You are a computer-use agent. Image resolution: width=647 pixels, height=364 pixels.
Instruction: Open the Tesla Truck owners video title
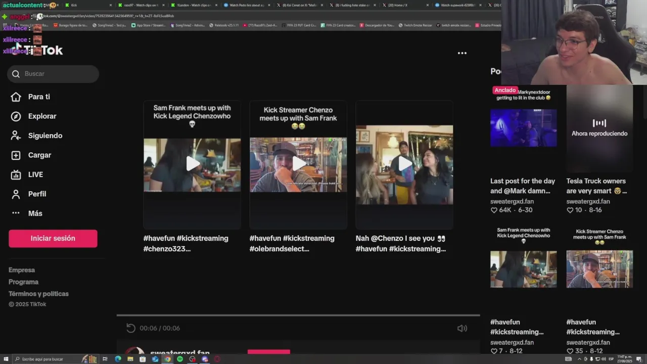[x=596, y=186]
